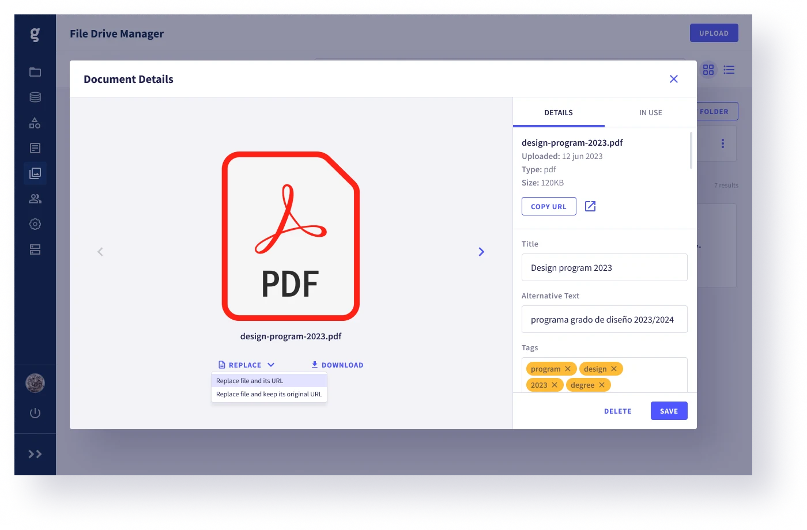This screenshot has height=530, width=807.
Task: Open the settings gear in the sidebar
Action: 35,224
